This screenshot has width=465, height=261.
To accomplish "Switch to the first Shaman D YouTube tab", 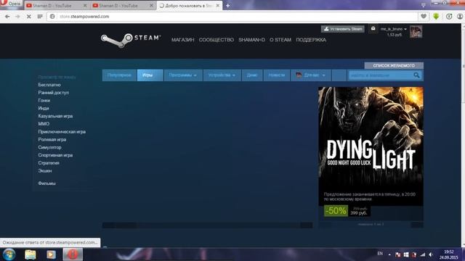I will point(57,6).
